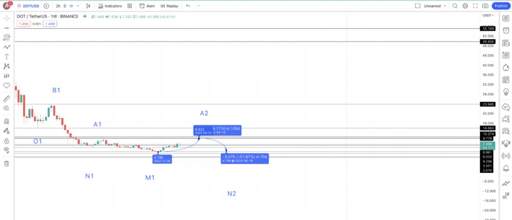
Task: Select the patterns zigzag drawing tool
Action: [x=7, y=47]
